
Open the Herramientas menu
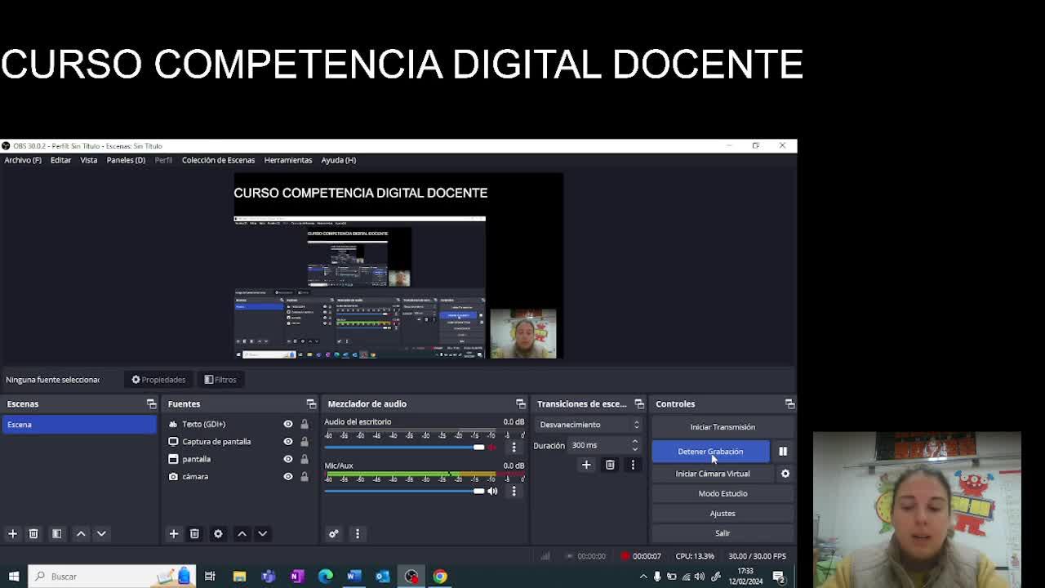287,160
